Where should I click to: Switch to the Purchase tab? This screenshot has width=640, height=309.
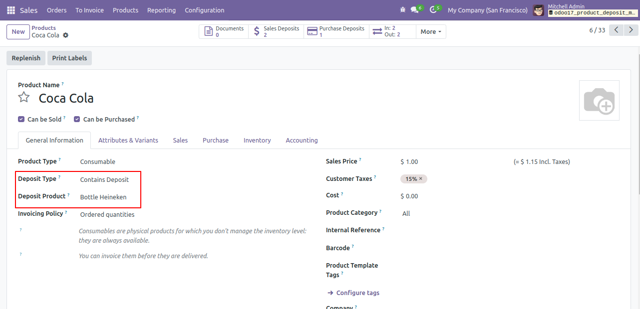click(216, 140)
